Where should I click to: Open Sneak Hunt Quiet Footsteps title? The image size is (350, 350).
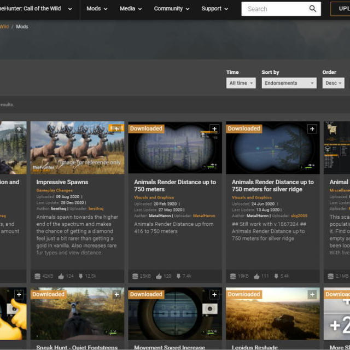[77, 347]
